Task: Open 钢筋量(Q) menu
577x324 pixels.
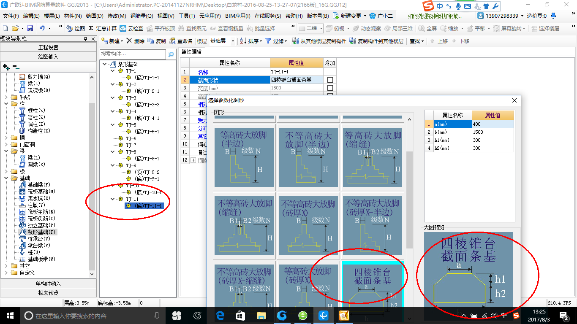Action: pyautogui.click(x=142, y=16)
